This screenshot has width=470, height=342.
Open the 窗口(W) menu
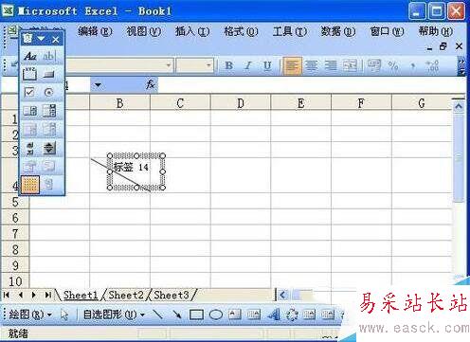(x=387, y=31)
